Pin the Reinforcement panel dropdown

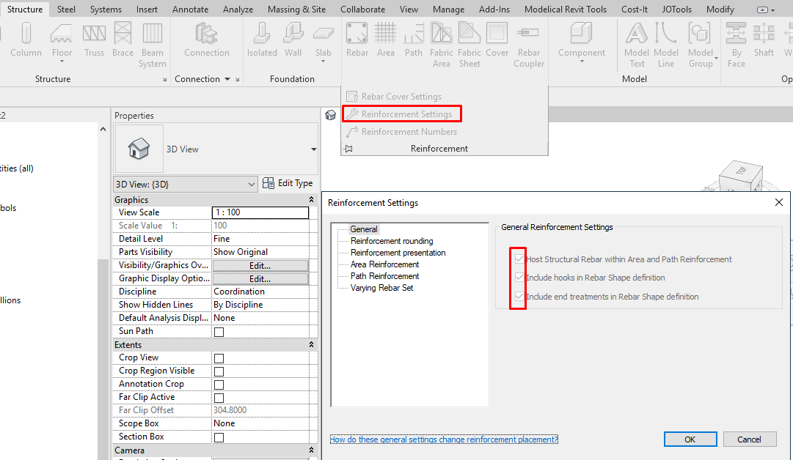pos(348,149)
